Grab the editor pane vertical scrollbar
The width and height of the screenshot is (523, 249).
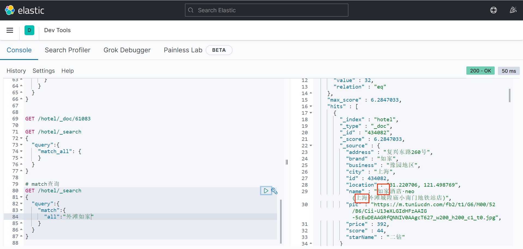click(281, 221)
